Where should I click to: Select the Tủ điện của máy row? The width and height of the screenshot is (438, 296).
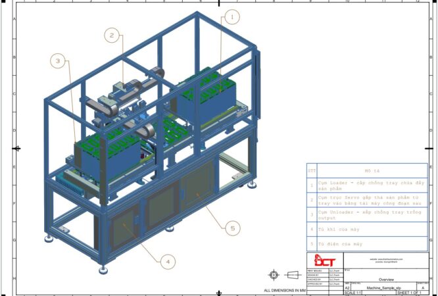click(372, 244)
